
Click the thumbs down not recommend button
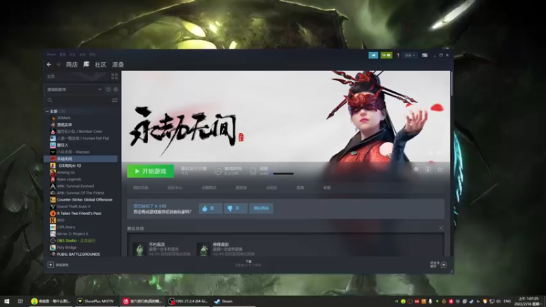click(x=235, y=208)
